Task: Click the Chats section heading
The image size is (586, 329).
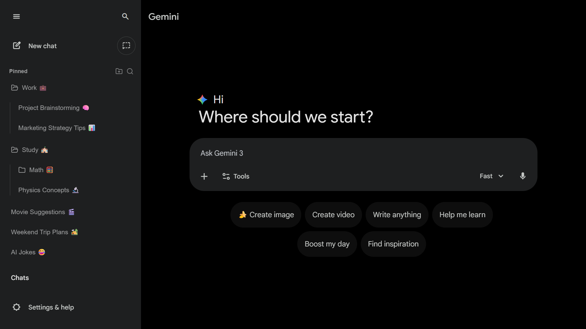Action: coord(20,278)
